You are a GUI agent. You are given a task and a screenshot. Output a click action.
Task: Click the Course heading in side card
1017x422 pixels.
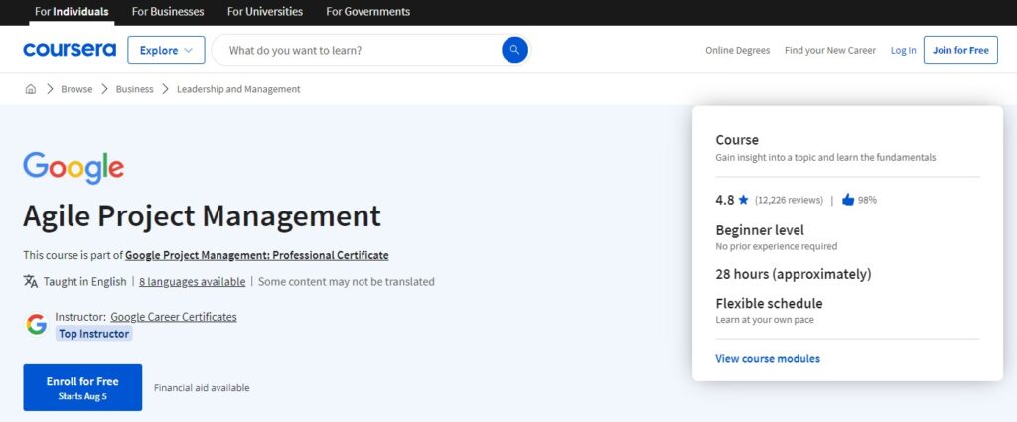coord(737,139)
